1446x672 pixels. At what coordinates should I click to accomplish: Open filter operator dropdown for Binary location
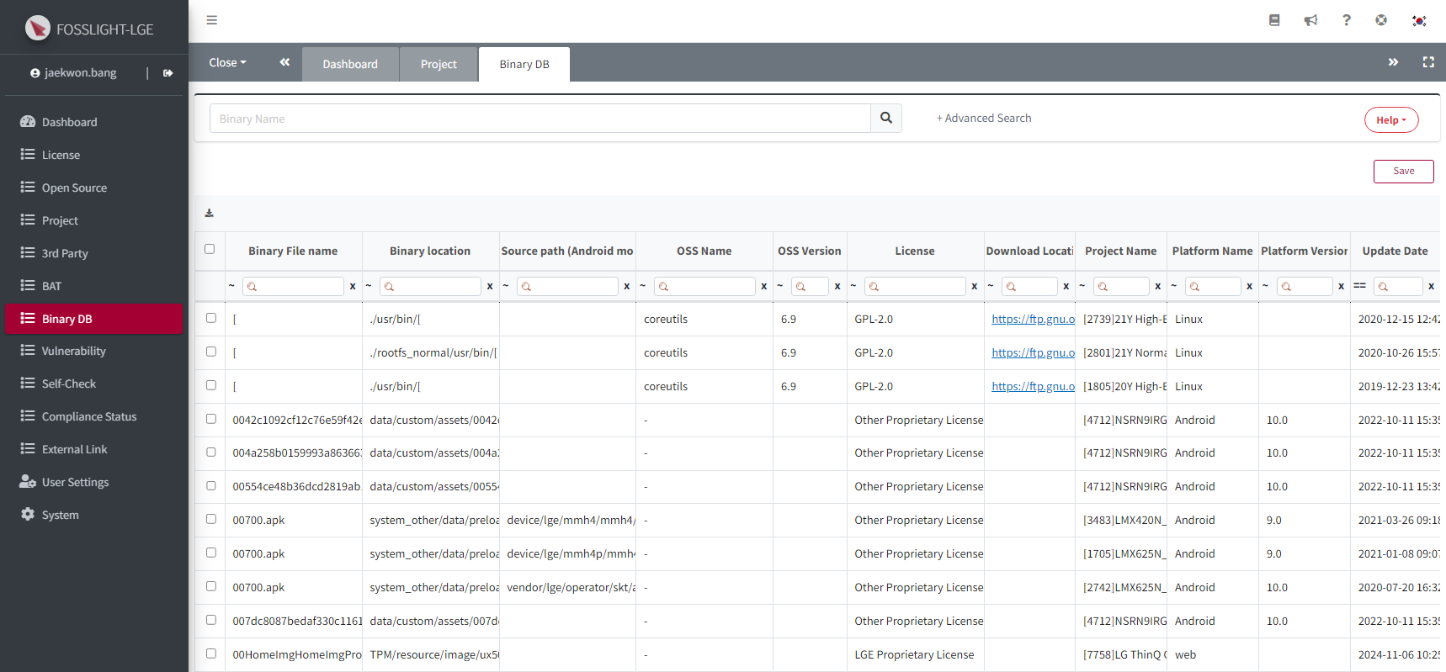pyautogui.click(x=369, y=286)
